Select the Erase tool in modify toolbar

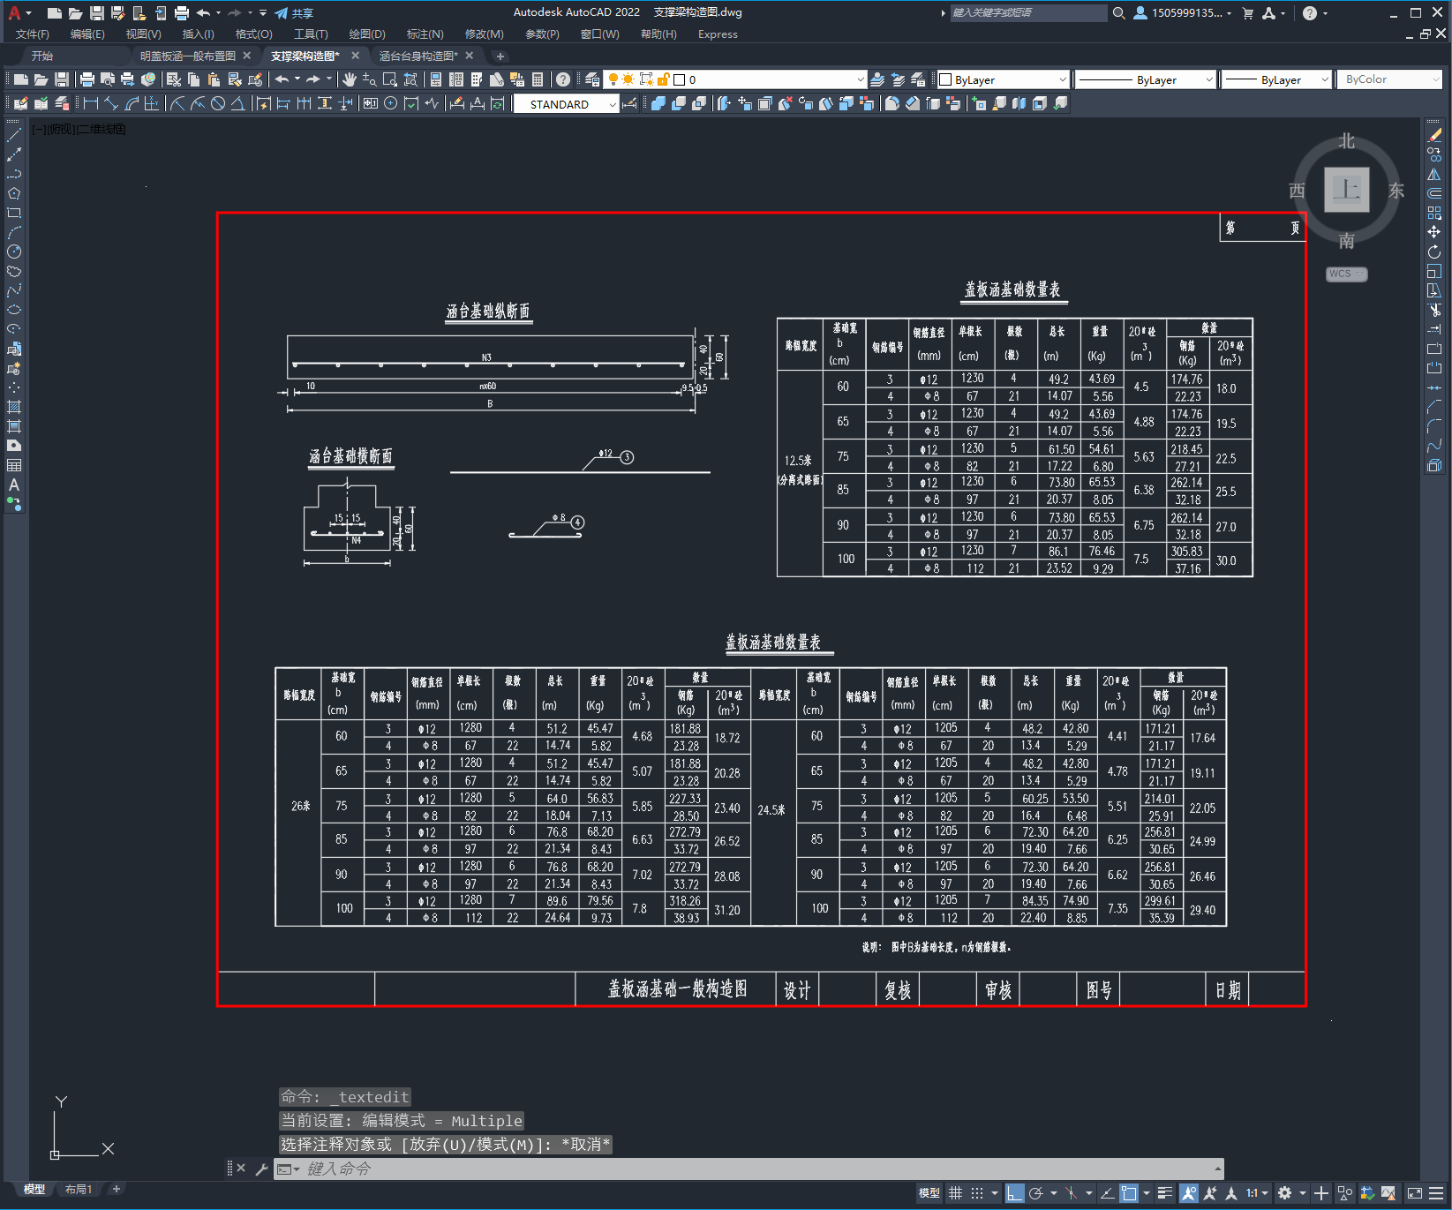1434,135
